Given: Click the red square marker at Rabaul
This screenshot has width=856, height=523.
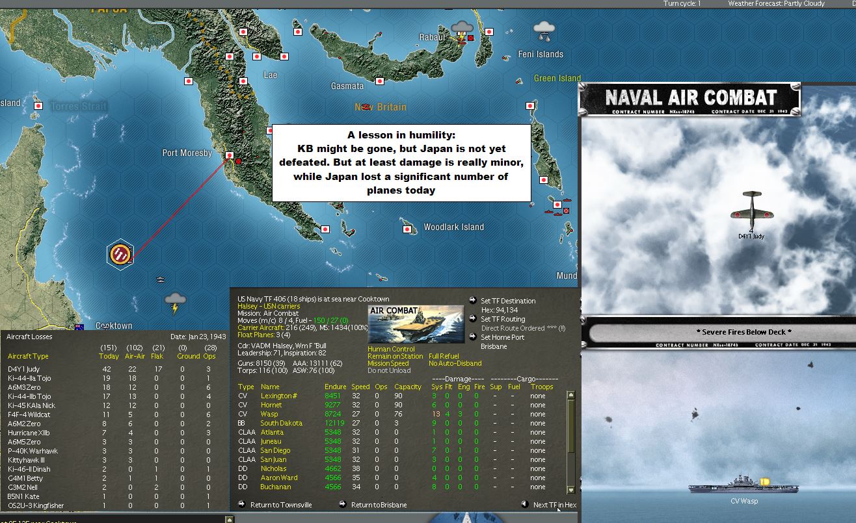Looking at the screenshot, I should coord(470,38).
